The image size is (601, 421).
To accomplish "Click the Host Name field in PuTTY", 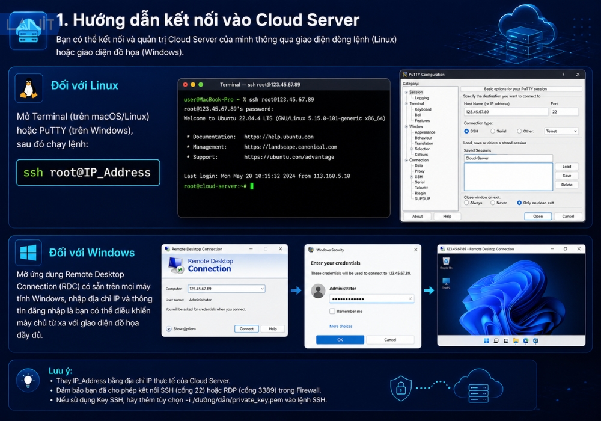I will click(x=506, y=112).
